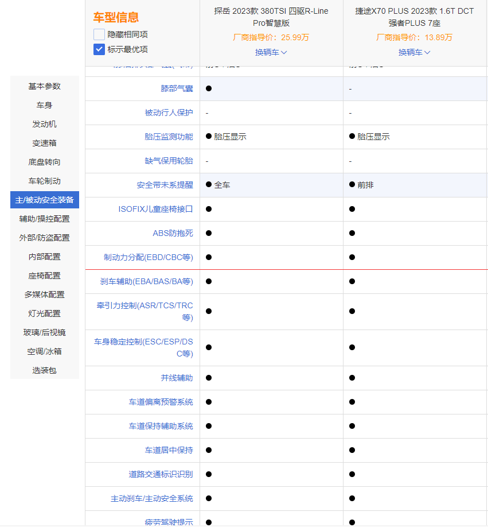Uncheck the 标示最优项 checkbox
488x527 pixels.
[x=99, y=49]
